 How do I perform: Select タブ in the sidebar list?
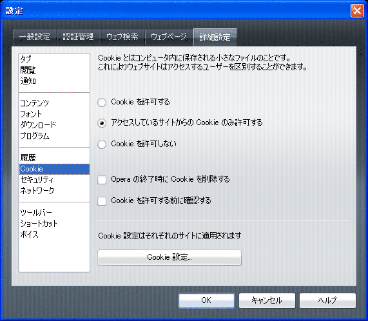click(x=54, y=59)
